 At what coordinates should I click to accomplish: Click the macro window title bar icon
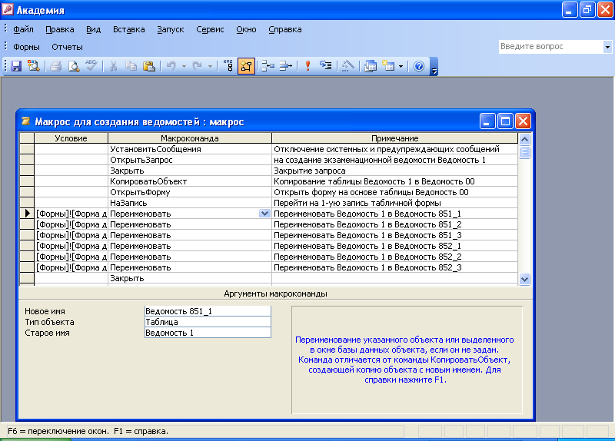click(x=25, y=121)
